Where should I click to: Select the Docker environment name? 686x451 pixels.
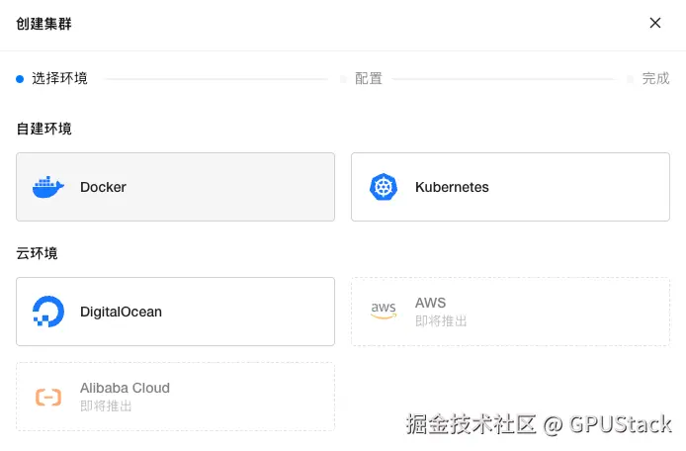pos(103,187)
